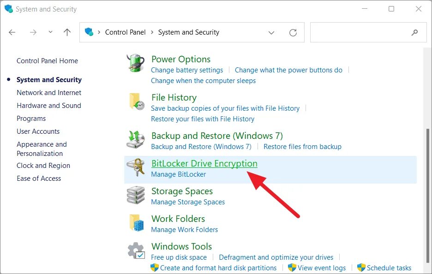This screenshot has width=432, height=274.
Task: Click Create and format hard disk partitions
Action: (218, 268)
